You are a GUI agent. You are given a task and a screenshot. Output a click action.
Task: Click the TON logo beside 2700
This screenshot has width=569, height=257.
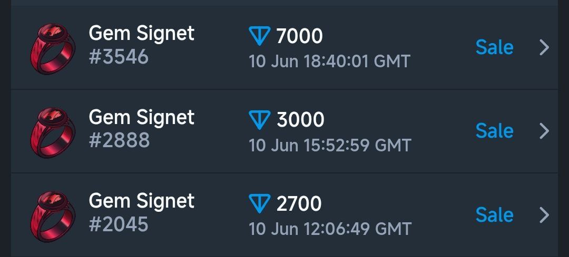[x=259, y=203]
